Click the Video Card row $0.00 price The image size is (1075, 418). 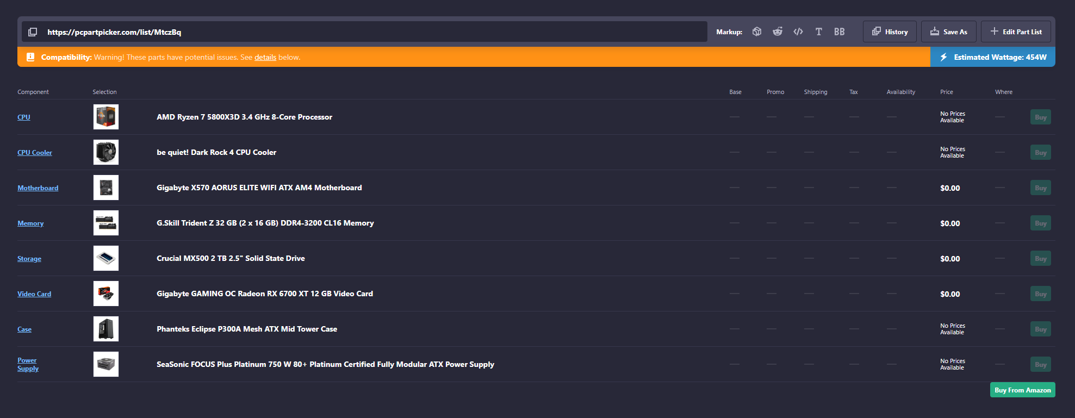[950, 294]
